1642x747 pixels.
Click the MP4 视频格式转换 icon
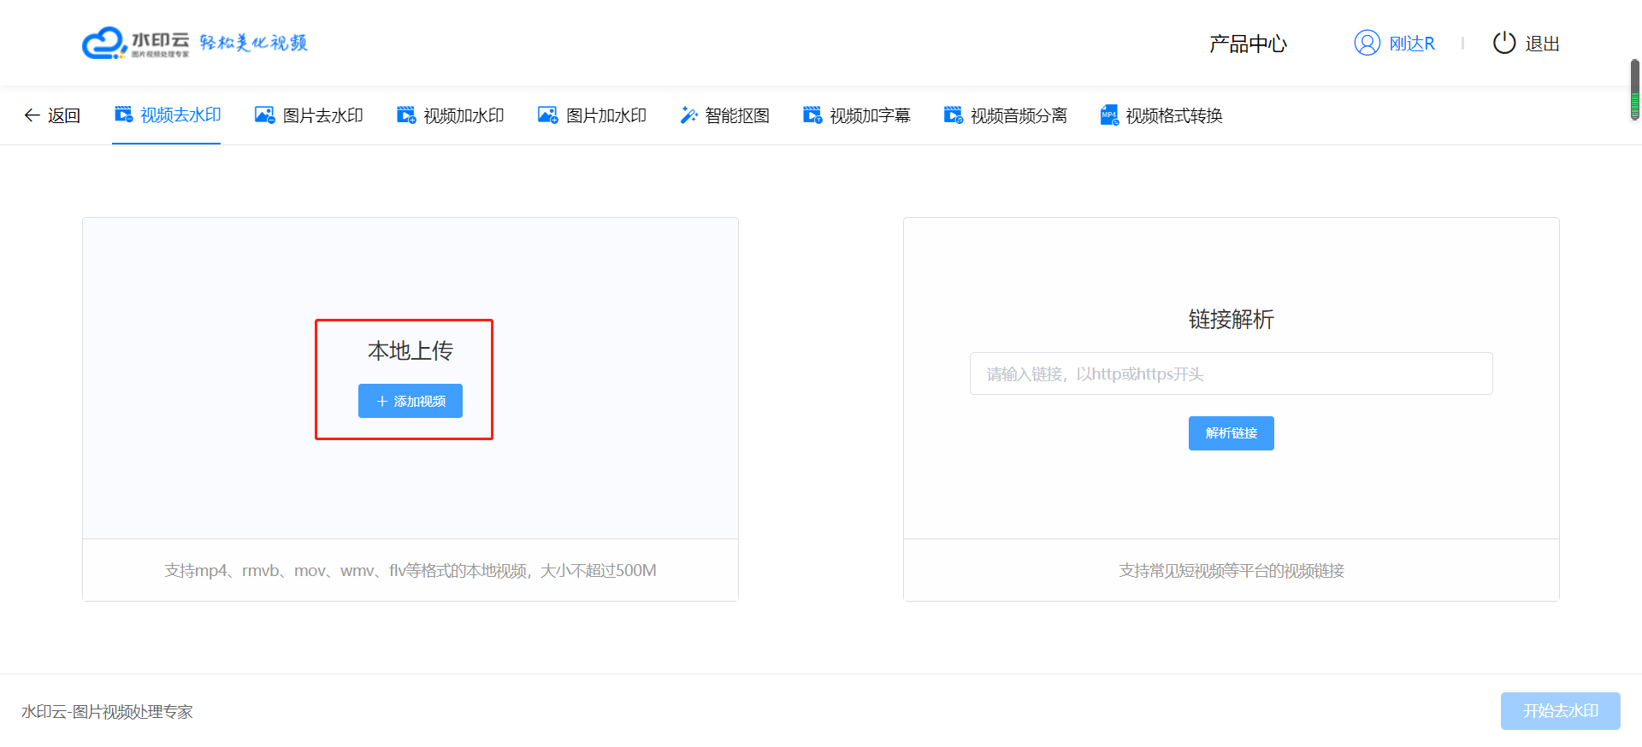(1109, 115)
